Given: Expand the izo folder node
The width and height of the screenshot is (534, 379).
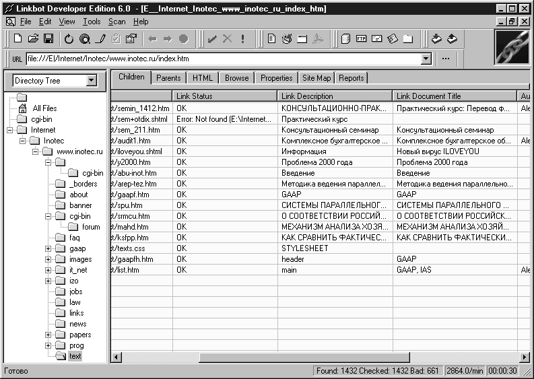Looking at the screenshot, I should pyautogui.click(x=48, y=281).
